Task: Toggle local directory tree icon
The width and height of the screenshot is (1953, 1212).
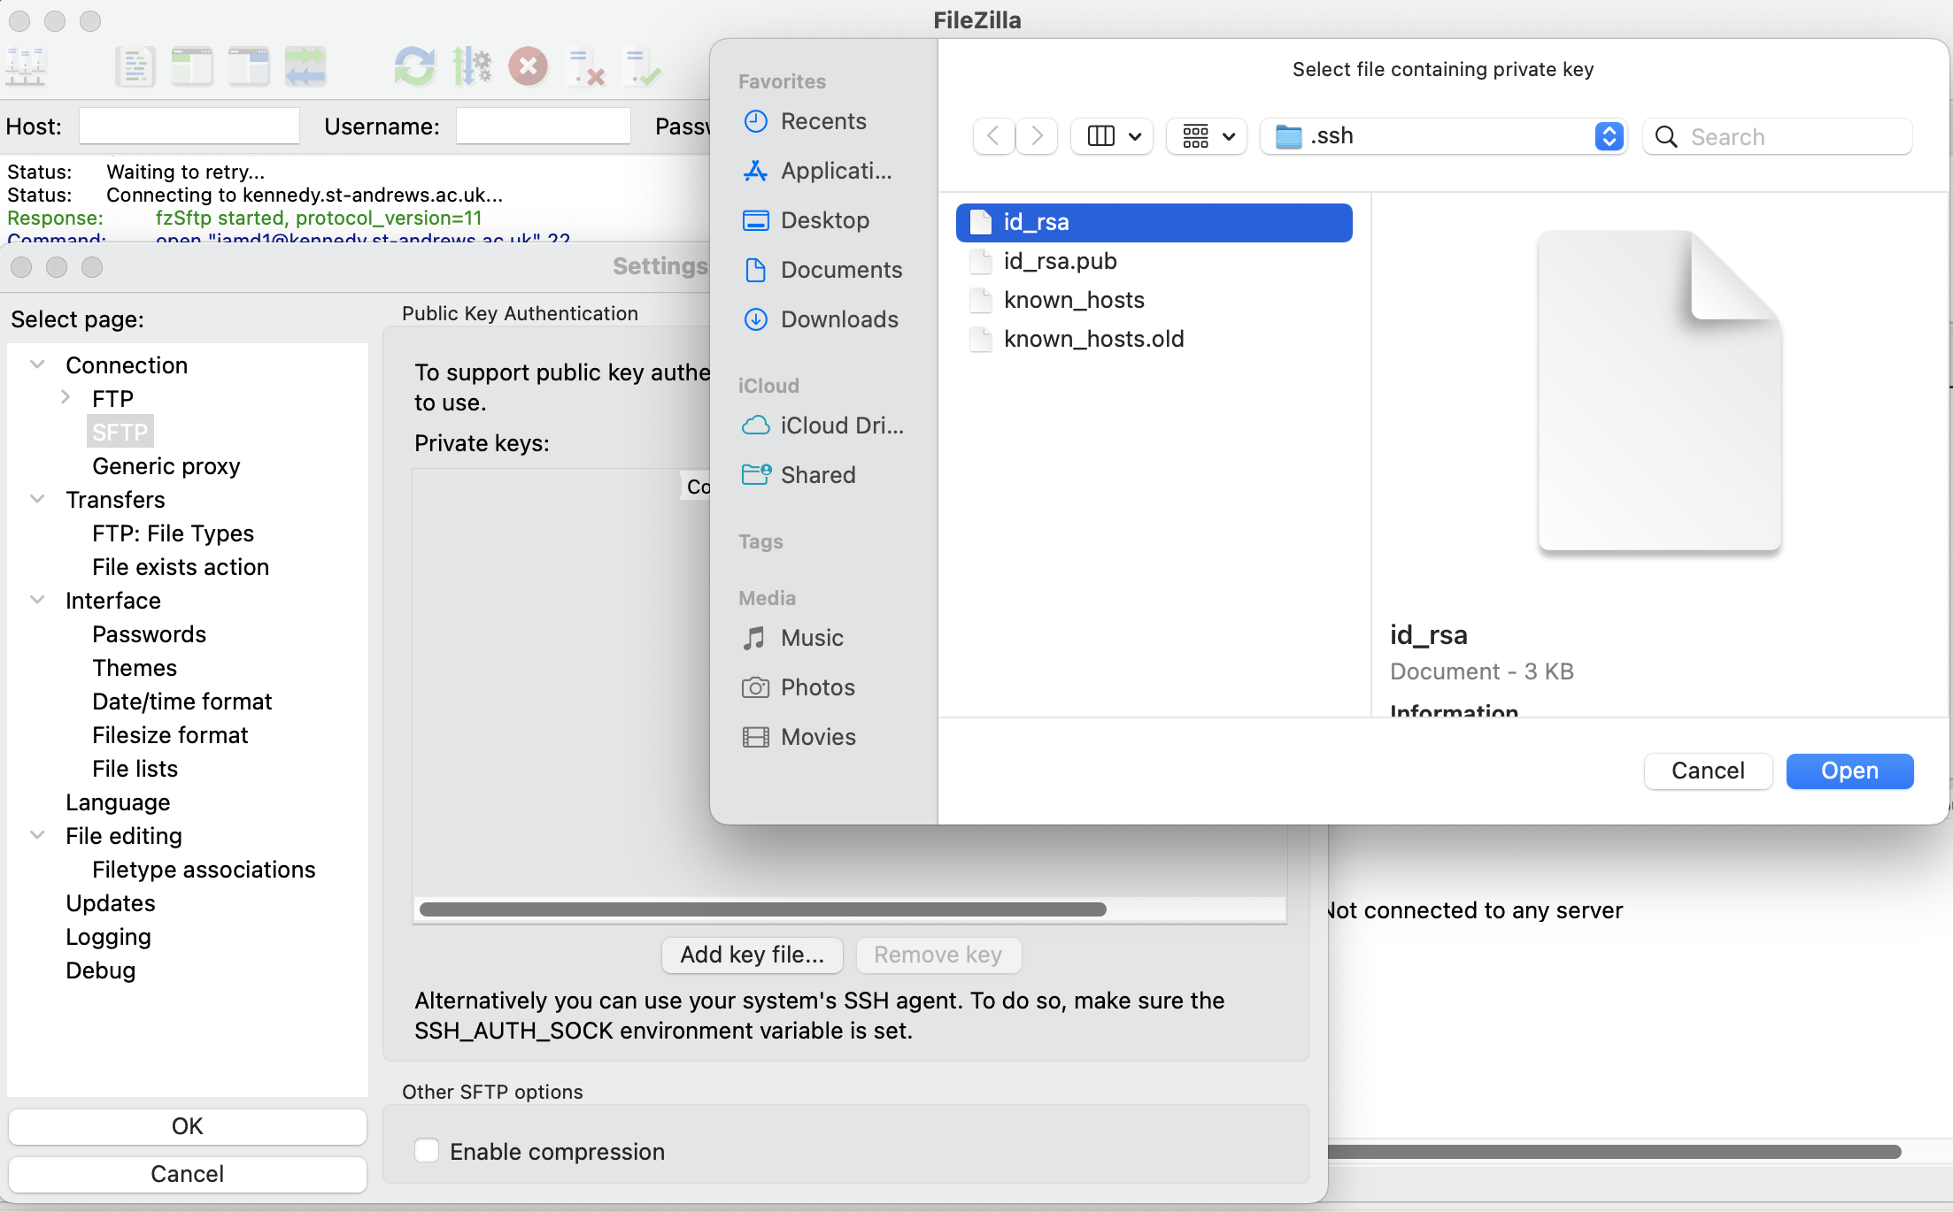Action: tap(192, 67)
